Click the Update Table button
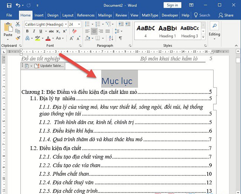Image resolution: width=241 pixels, height=194 pixels. (49, 66)
